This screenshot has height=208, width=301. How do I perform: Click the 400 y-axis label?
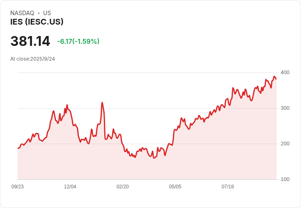coord(285,72)
